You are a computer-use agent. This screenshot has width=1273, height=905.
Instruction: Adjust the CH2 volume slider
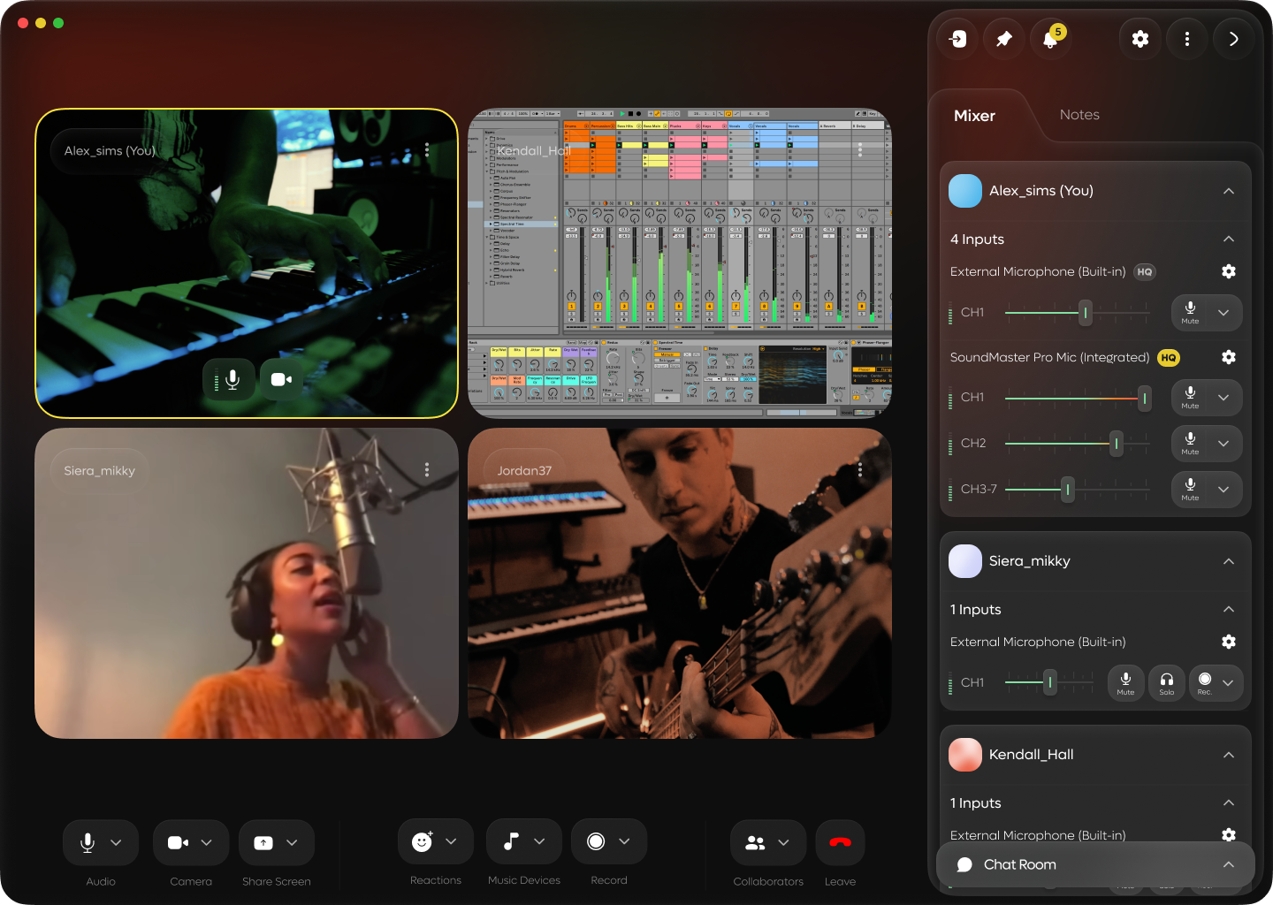click(x=1116, y=444)
